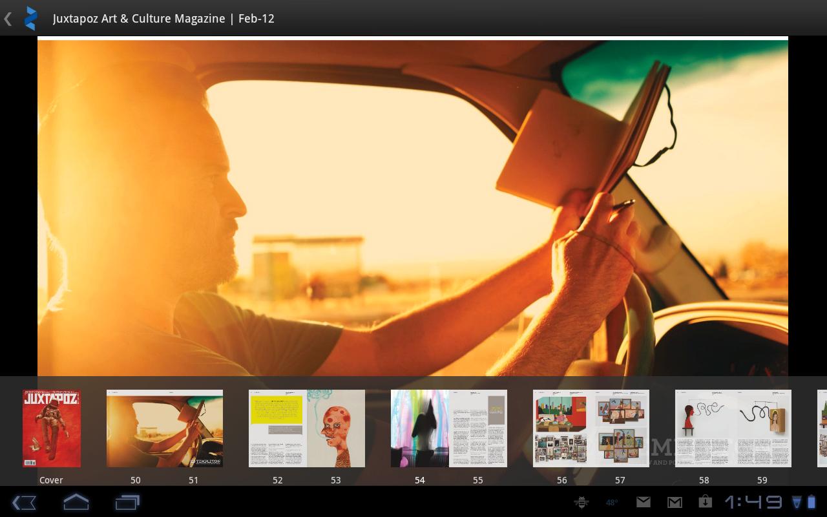Screen dimensions: 827x517
Task: View the pages 58-59 spread thumbnail
Action: [733, 428]
